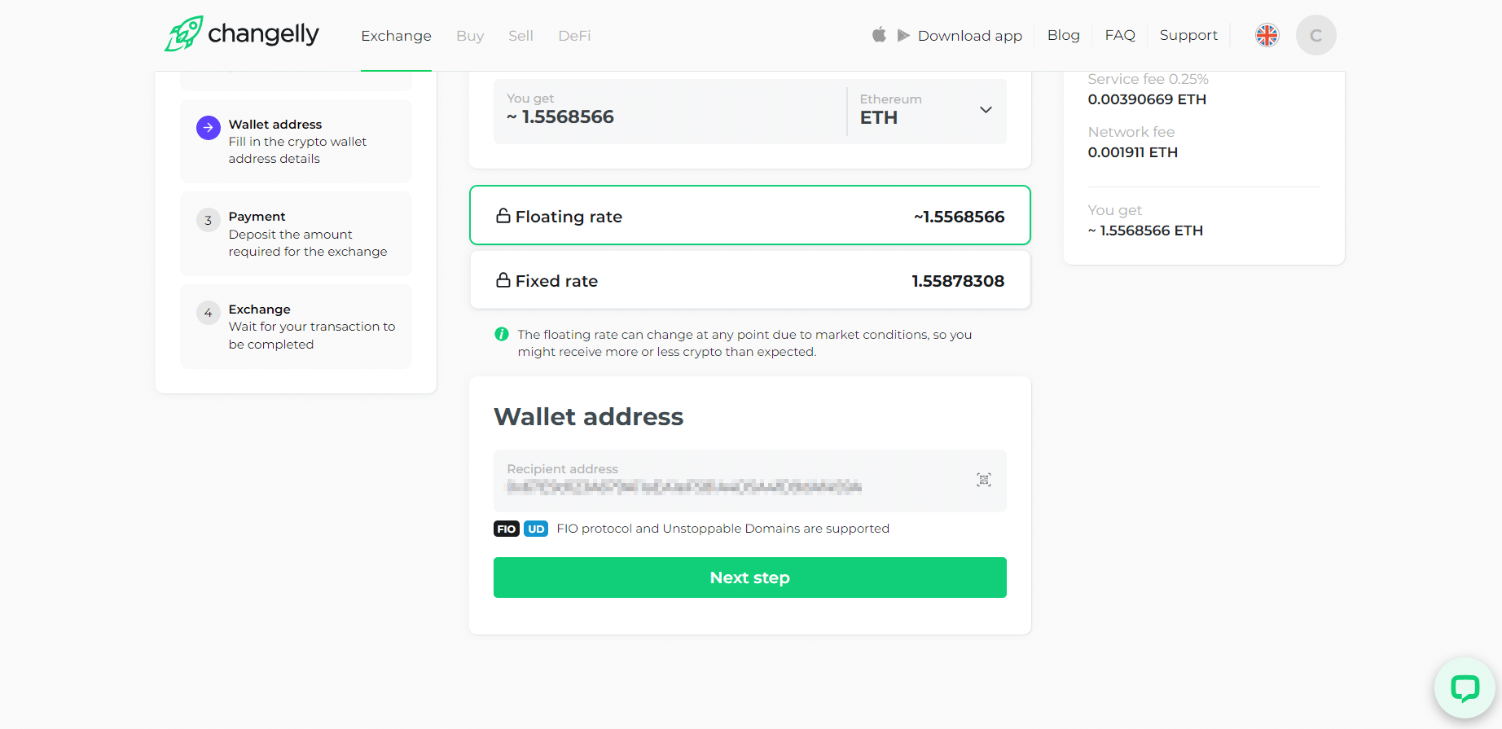This screenshot has height=729, width=1502.
Task: Click the Unstoppable Domains UD badge
Action: 536,529
